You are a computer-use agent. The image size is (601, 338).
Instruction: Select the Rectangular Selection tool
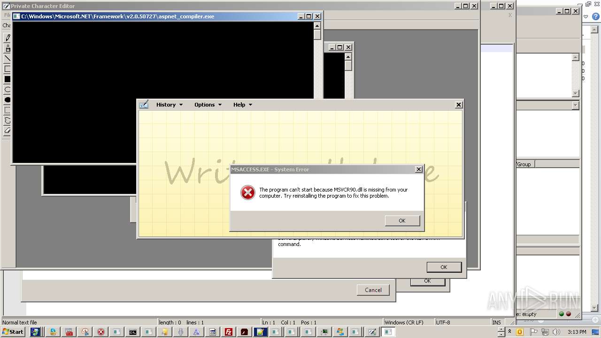7,110
